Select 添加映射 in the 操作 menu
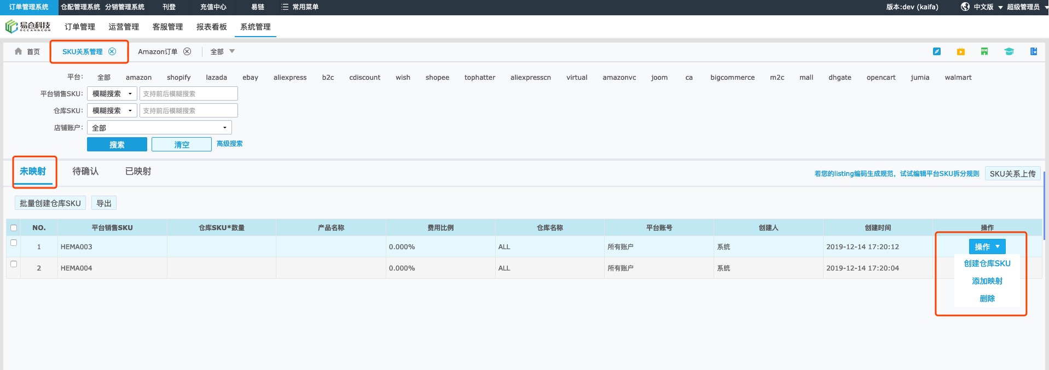This screenshot has height=370, width=1049. (987, 281)
